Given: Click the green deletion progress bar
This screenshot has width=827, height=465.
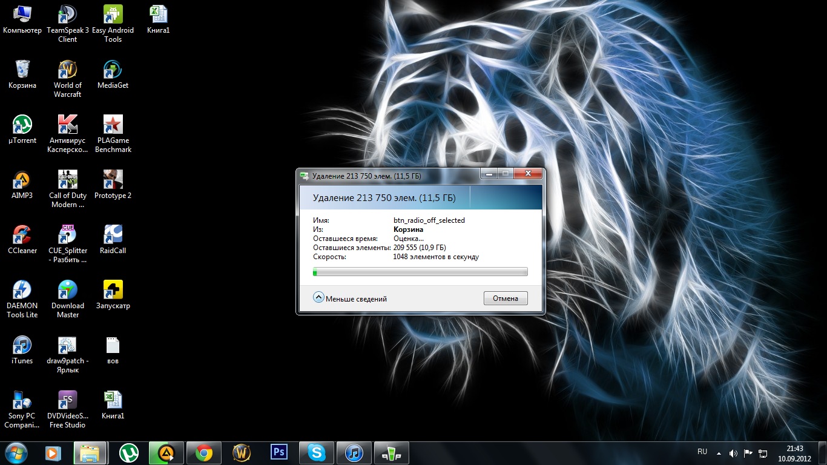Looking at the screenshot, I should pyautogui.click(x=420, y=272).
